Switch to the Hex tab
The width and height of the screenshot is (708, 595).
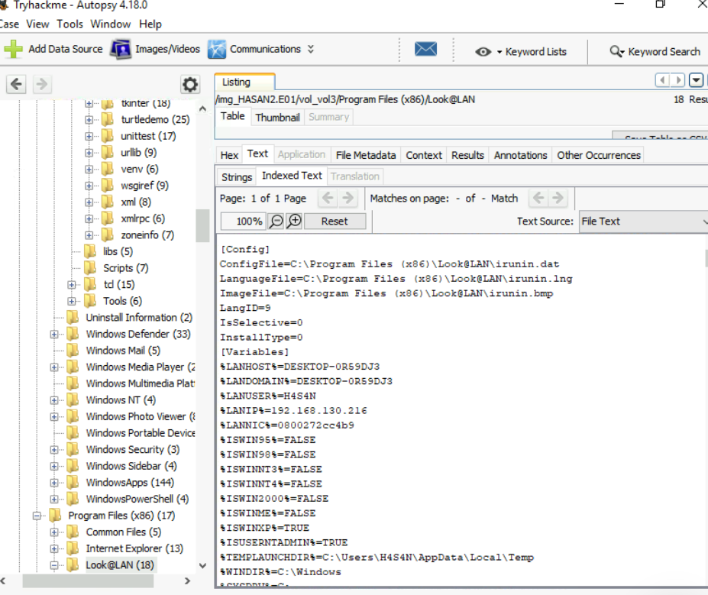click(x=229, y=155)
